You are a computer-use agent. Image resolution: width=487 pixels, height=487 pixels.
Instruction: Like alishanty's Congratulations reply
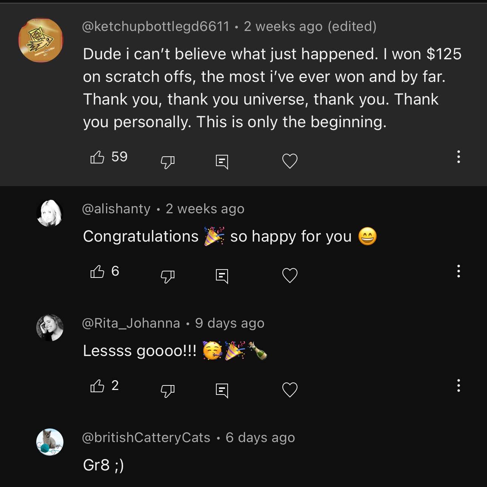(97, 271)
